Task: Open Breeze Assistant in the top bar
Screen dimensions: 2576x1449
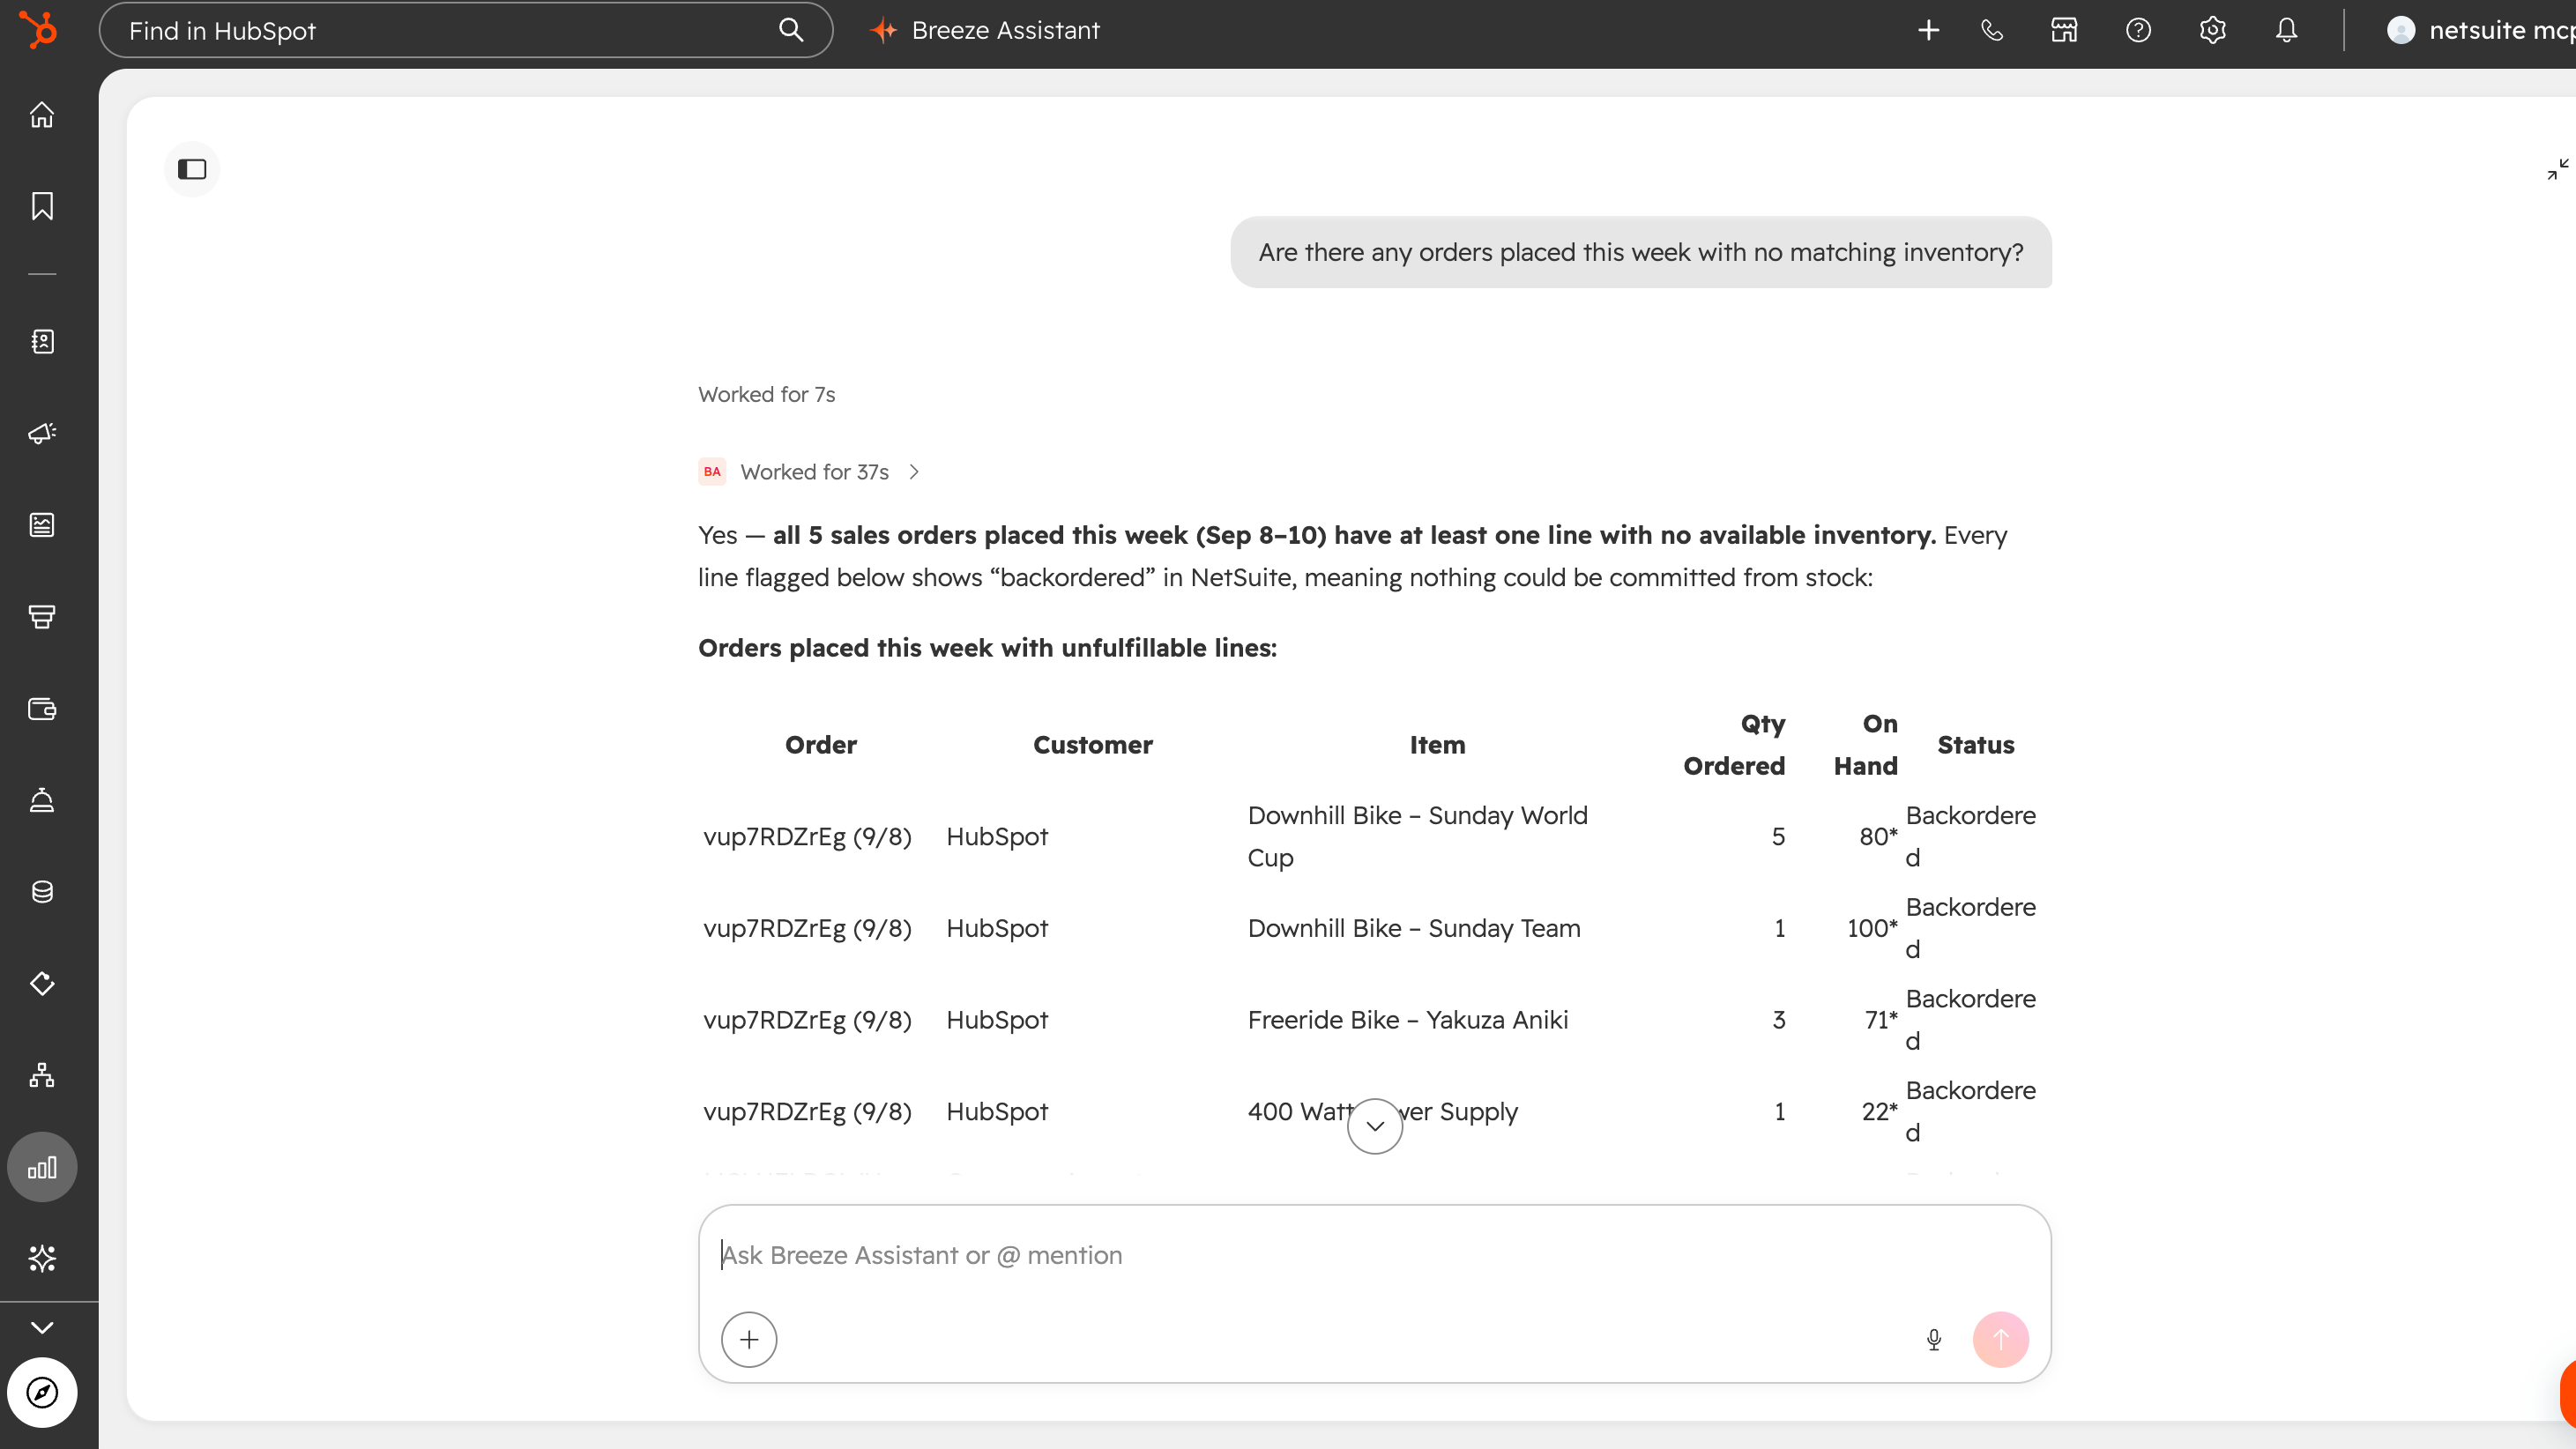Action: (x=985, y=30)
